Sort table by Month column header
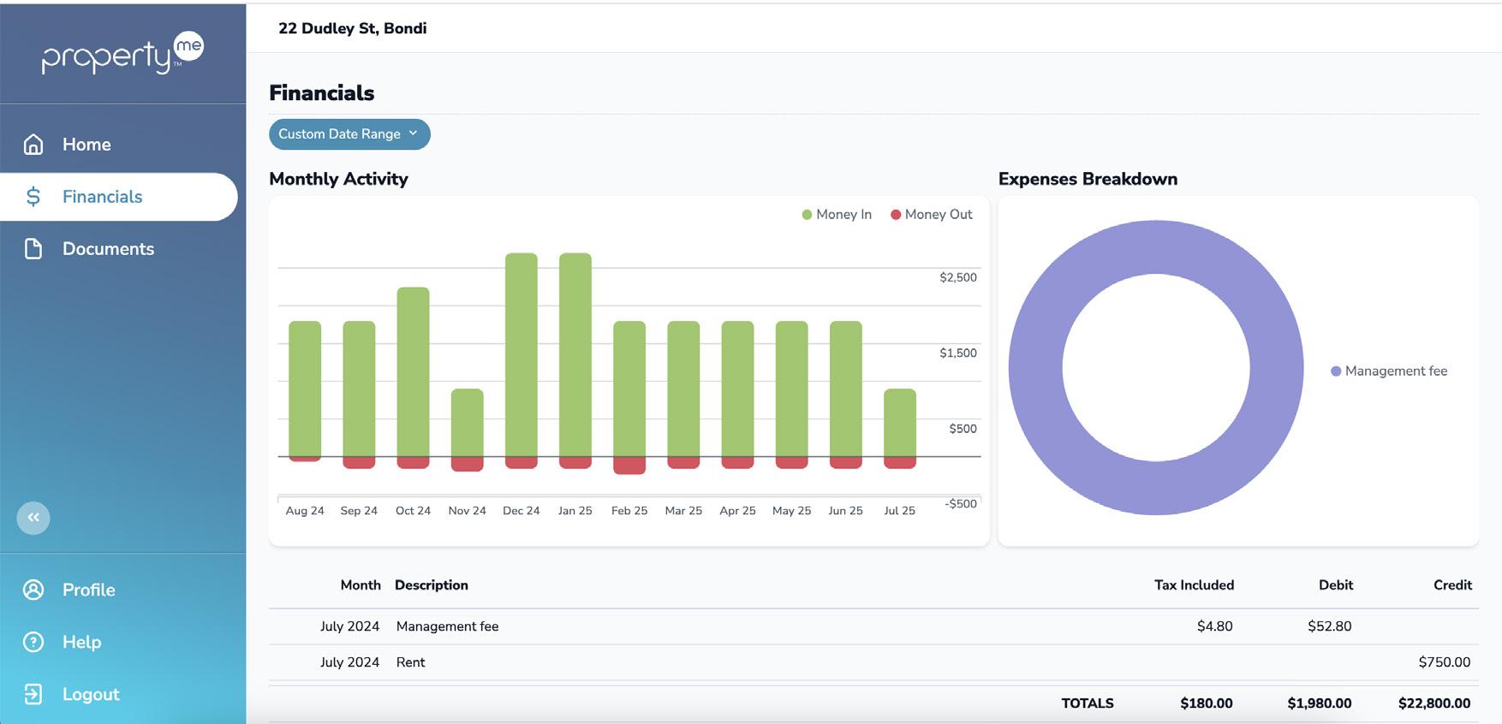The width and height of the screenshot is (1502, 724). click(x=361, y=585)
